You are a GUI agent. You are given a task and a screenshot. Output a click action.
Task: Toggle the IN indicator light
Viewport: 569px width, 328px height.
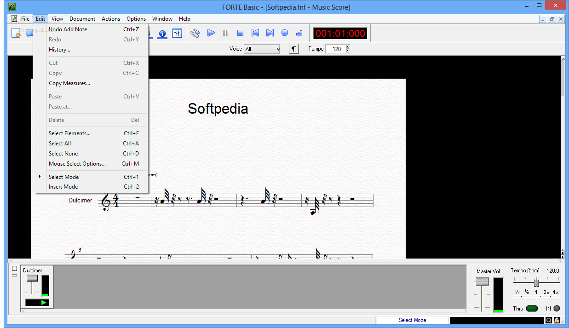coord(557,308)
